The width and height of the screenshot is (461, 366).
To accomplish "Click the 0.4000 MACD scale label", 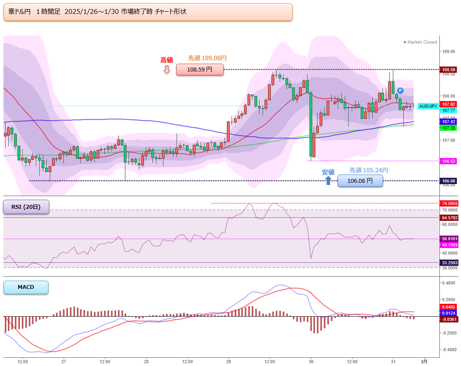I will click(449, 283).
